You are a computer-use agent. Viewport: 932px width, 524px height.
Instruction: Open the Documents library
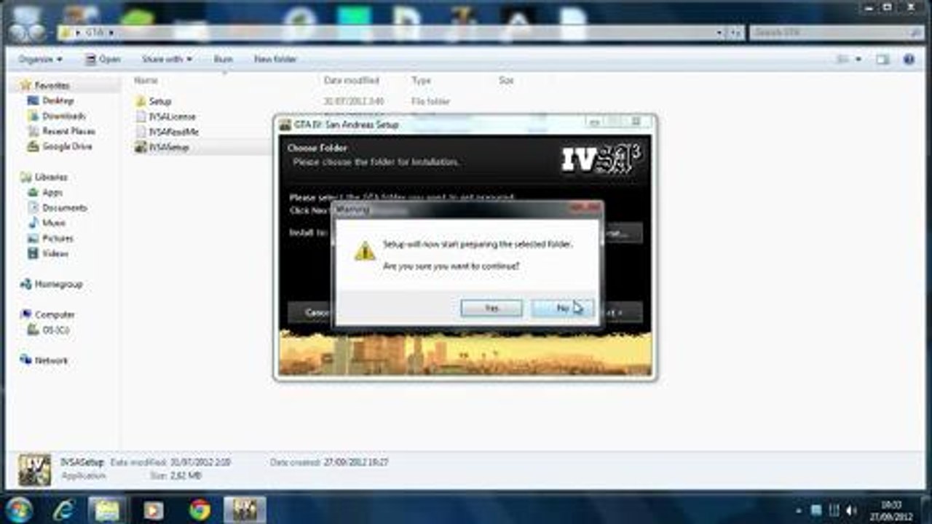(64, 207)
